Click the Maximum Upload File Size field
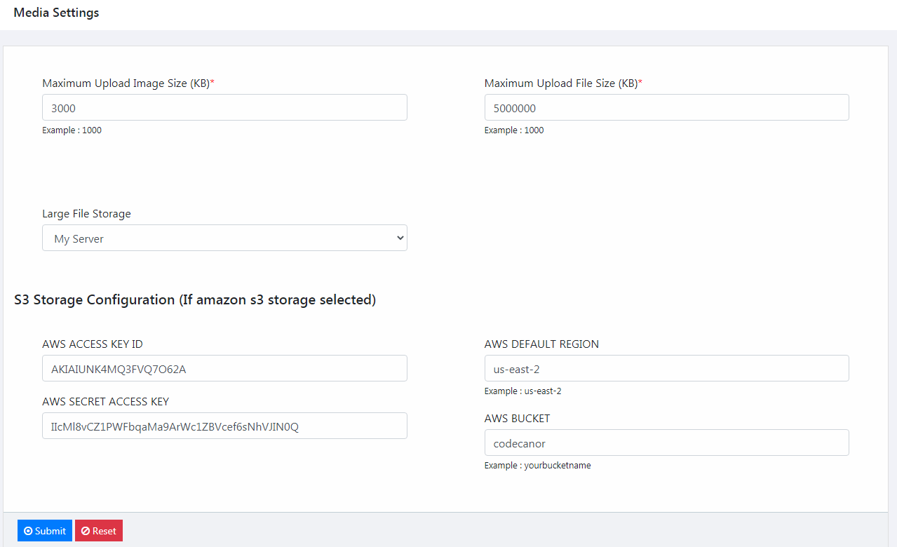This screenshot has height=547, width=897. pyautogui.click(x=666, y=107)
